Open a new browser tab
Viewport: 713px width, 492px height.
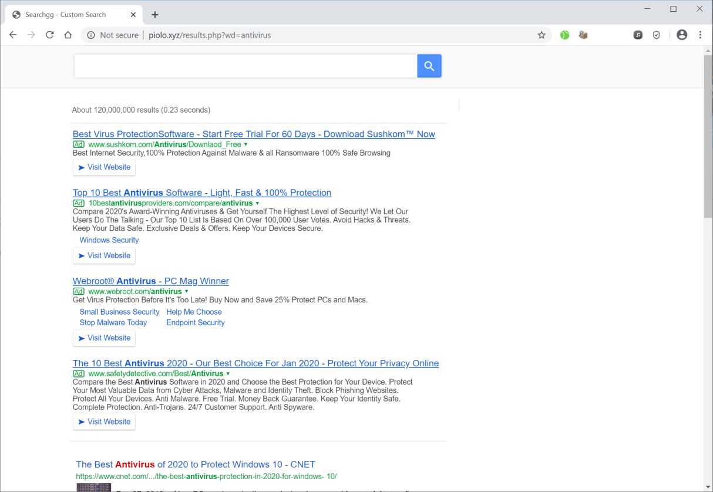pos(155,15)
